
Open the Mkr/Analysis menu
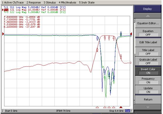tap(67, 3)
